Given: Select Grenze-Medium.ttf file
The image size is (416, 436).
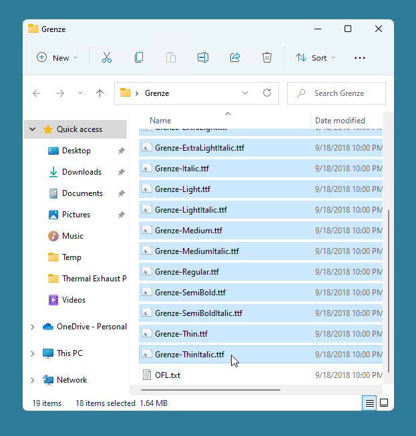Looking at the screenshot, I should click(260, 231).
